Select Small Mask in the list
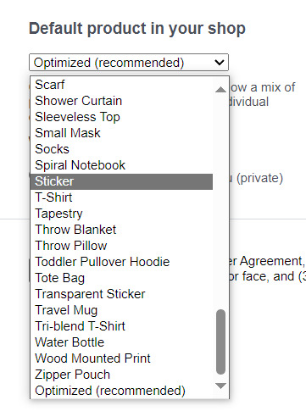This screenshot has width=306, height=411. 121,133
